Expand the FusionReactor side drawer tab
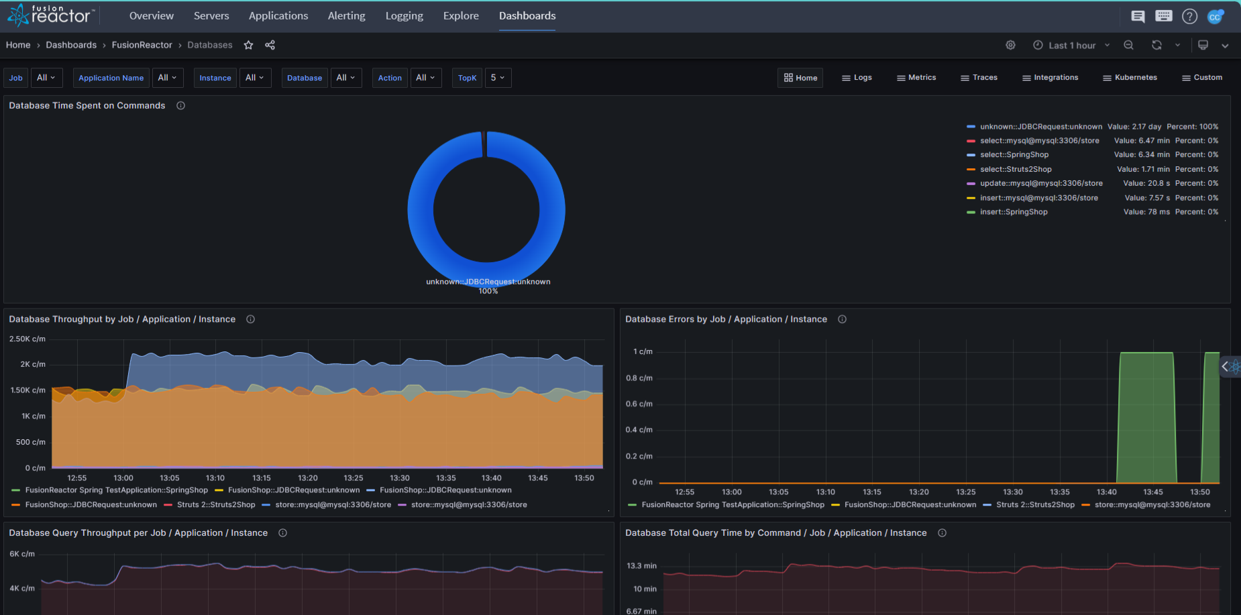Screen dimensions: 1241x615 [x=1231, y=366]
